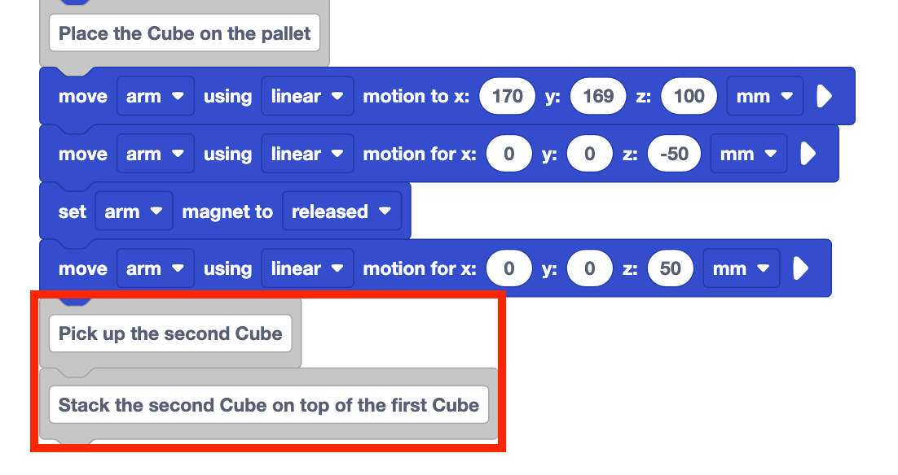This screenshot has height=475, width=898.
Task: Expand the first move block's arrow
Action: pos(824,97)
